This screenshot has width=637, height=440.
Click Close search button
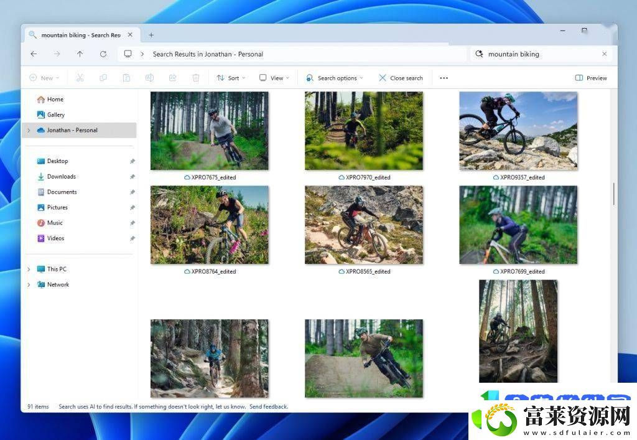point(401,78)
